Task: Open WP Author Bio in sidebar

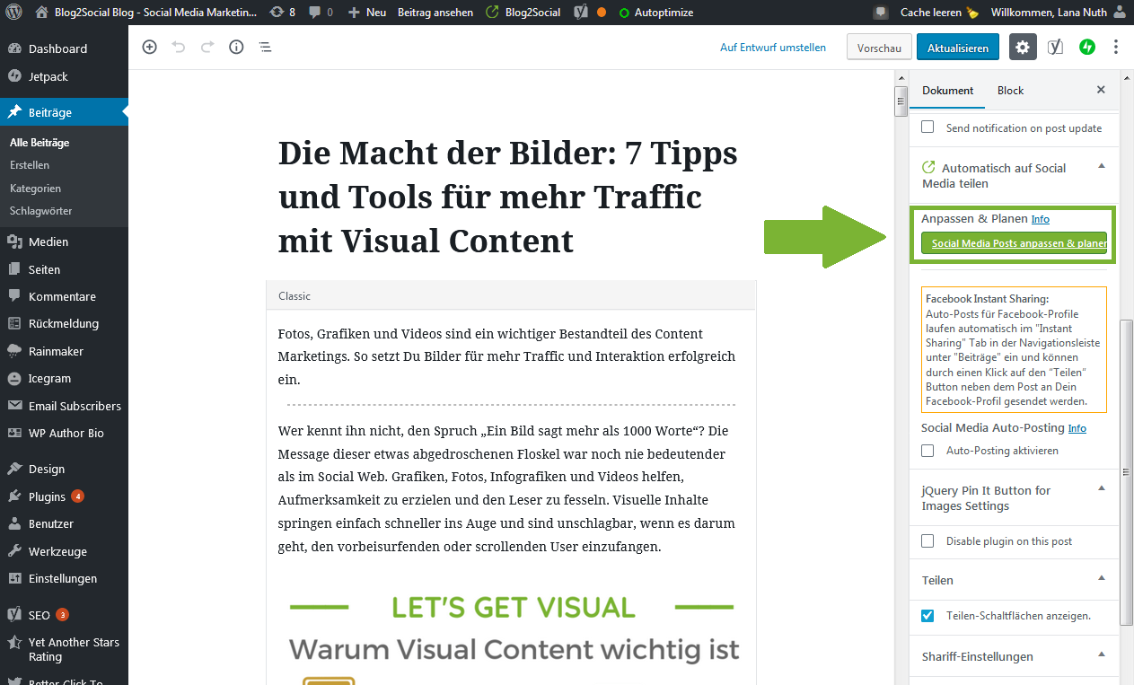Action: pos(64,433)
